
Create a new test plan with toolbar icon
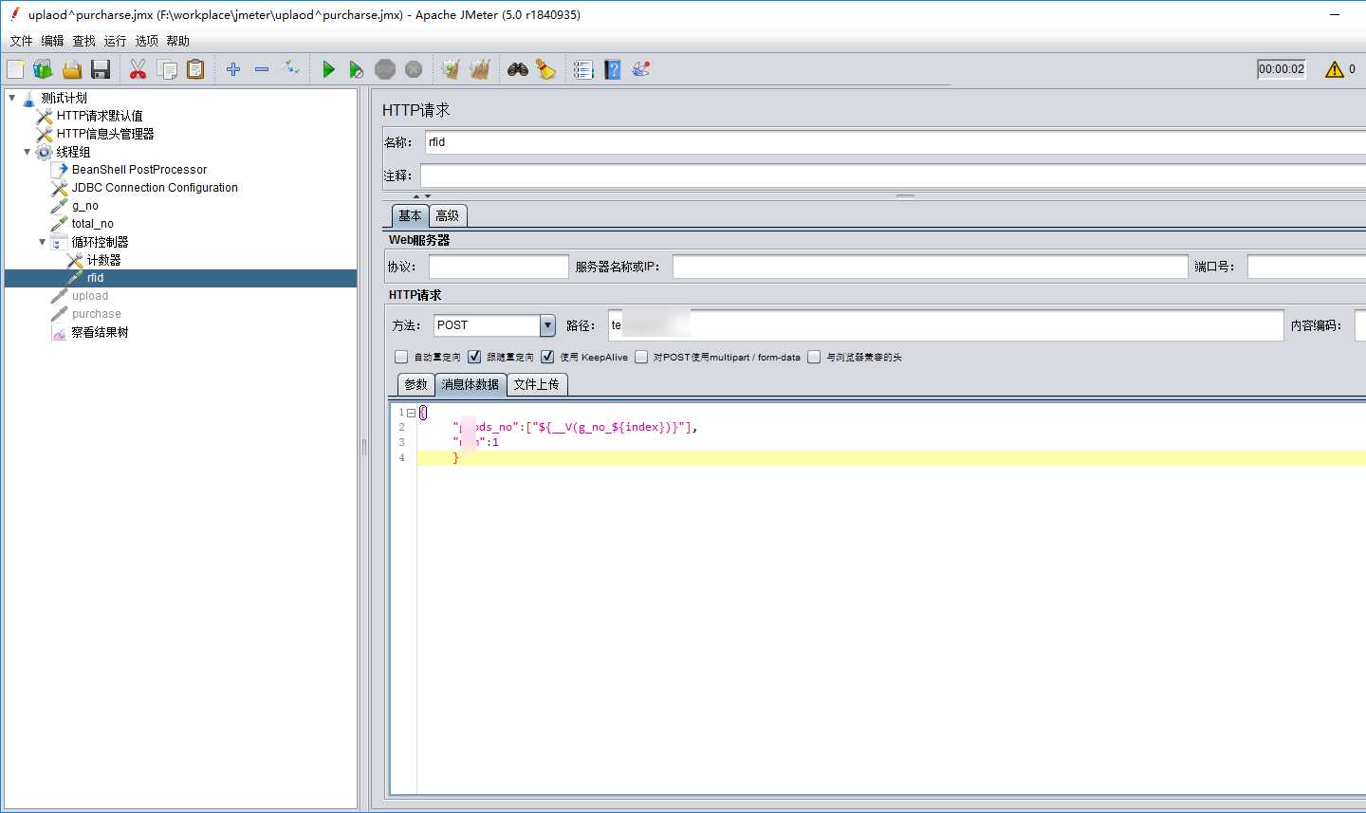click(15, 69)
